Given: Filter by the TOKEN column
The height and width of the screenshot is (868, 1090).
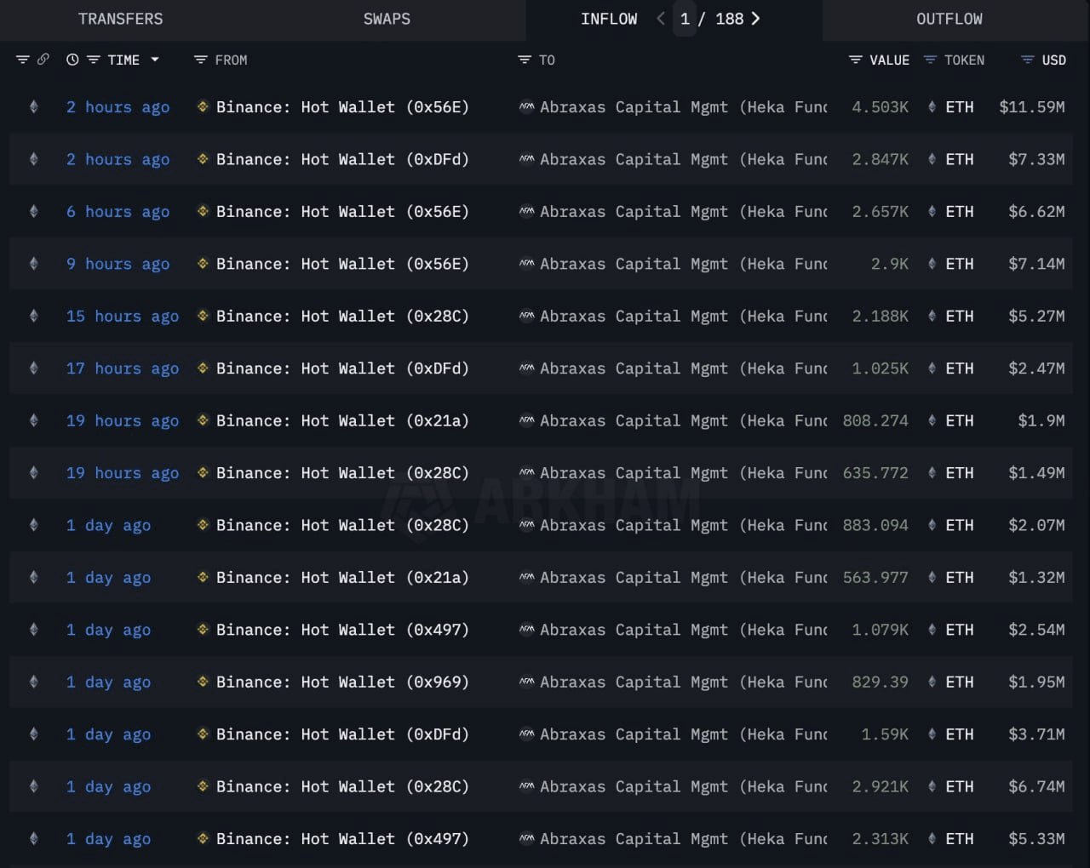Looking at the screenshot, I should pos(931,60).
